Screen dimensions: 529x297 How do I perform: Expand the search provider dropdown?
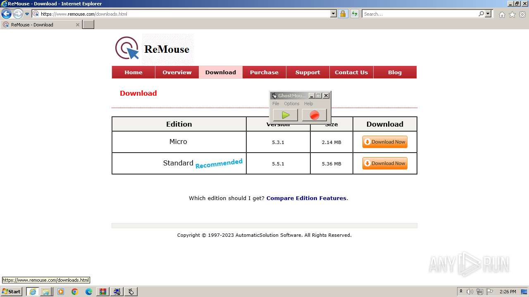pyautogui.click(x=488, y=14)
